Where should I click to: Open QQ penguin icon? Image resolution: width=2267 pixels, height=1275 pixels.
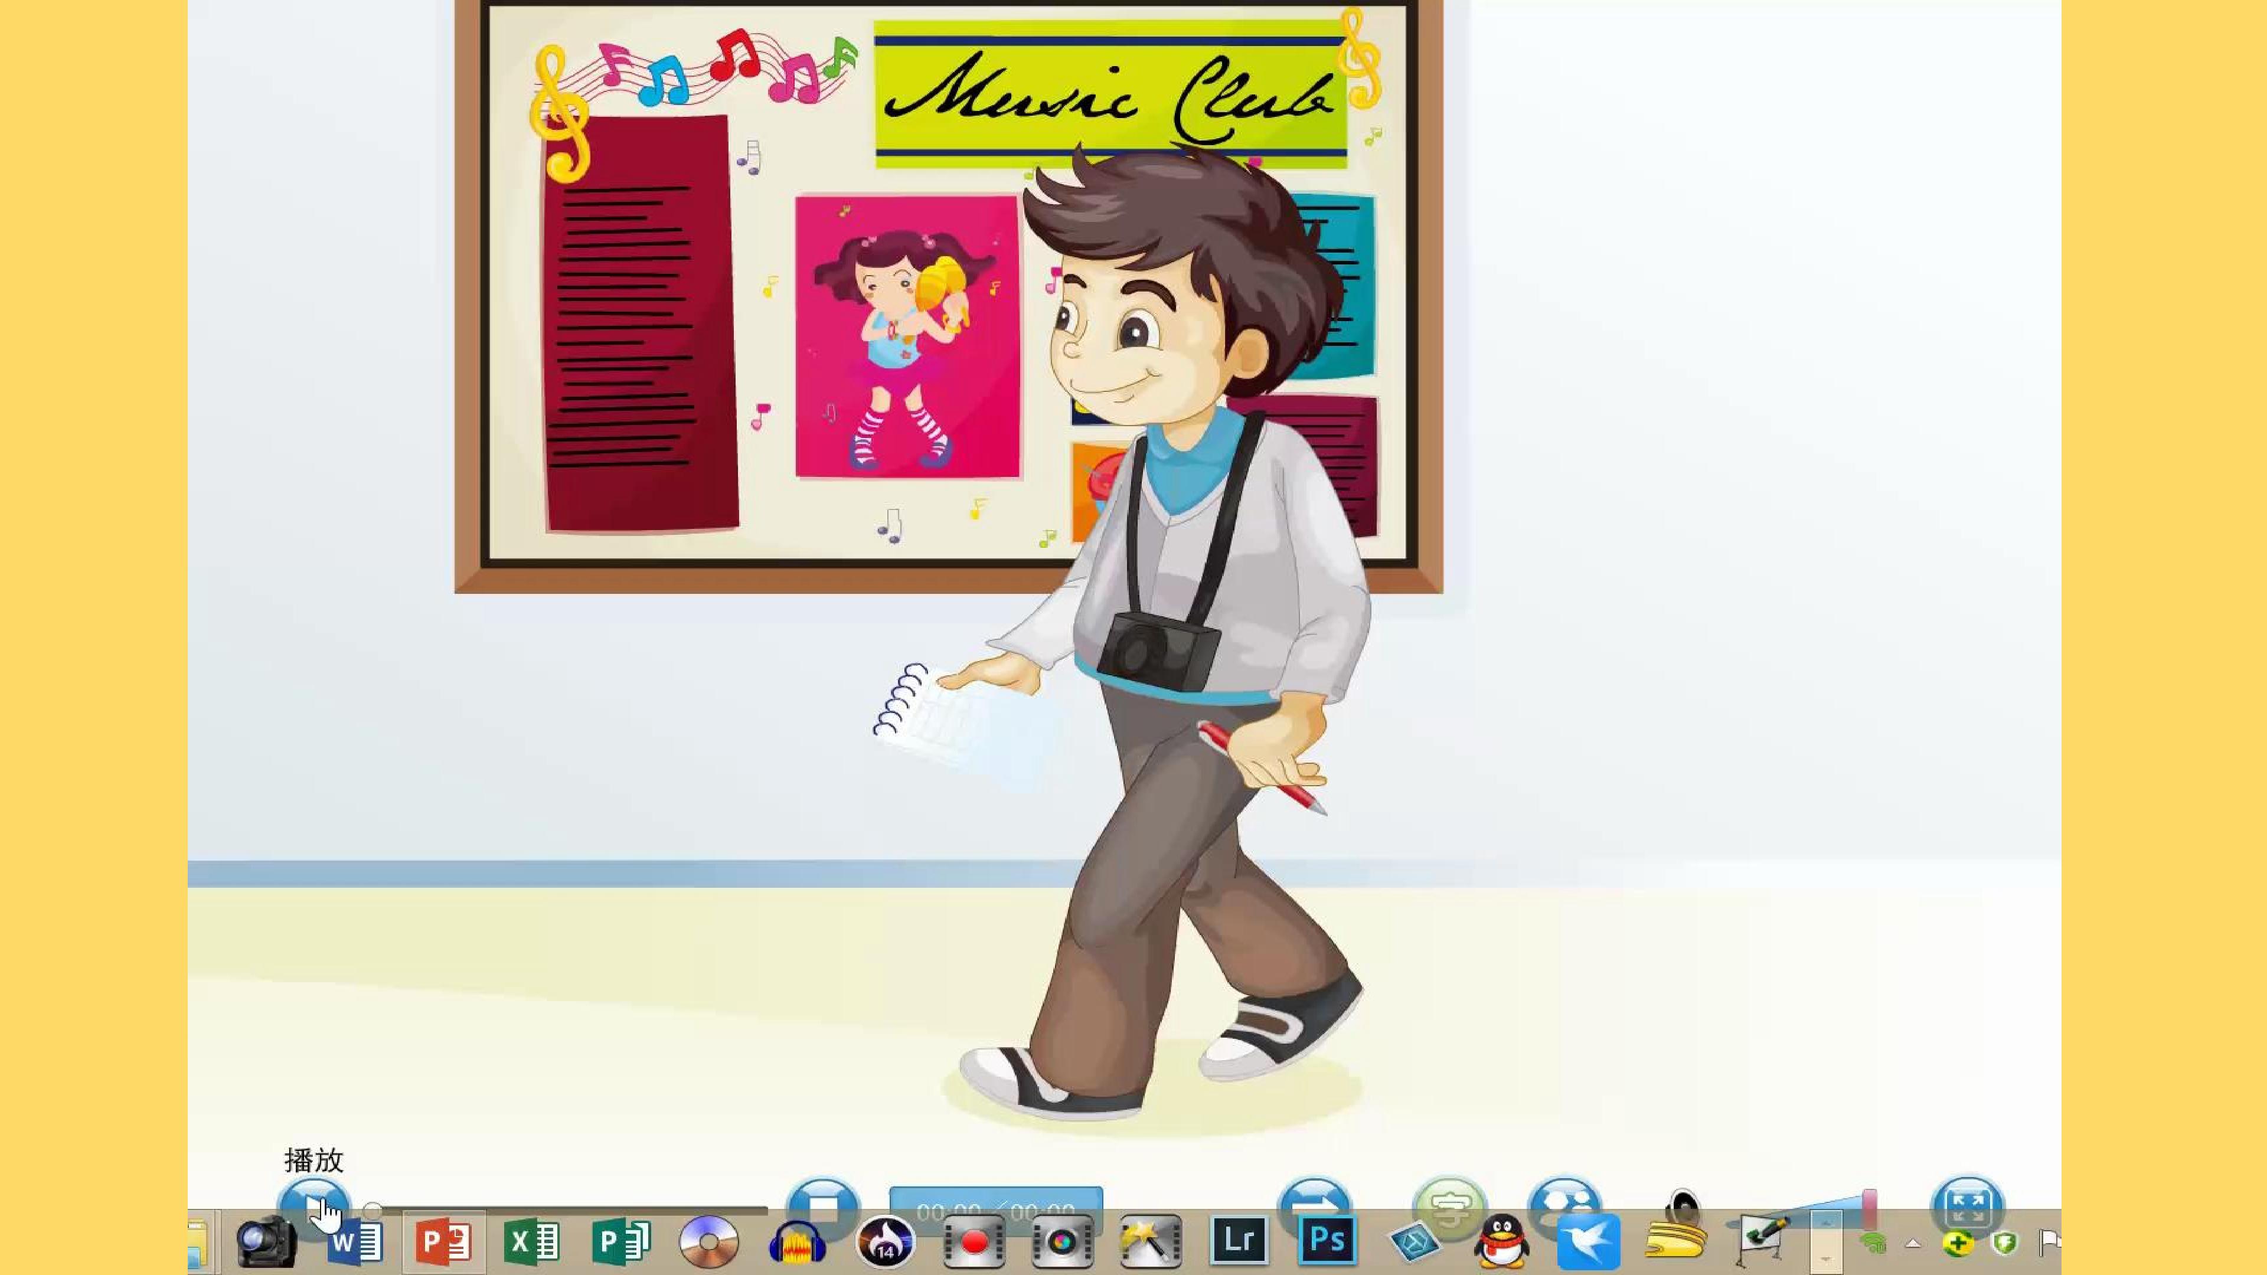(x=1502, y=1241)
